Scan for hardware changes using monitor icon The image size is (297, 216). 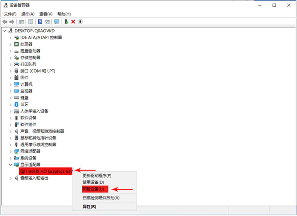tap(56, 22)
